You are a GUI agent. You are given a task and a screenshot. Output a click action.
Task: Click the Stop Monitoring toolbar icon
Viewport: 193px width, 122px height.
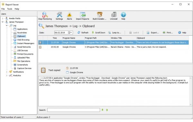pos(45,16)
